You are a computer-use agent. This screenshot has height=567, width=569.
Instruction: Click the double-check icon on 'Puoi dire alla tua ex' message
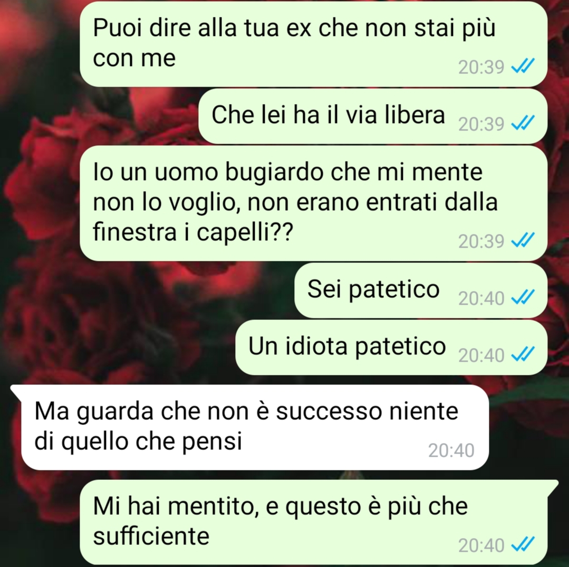pyautogui.click(x=523, y=66)
